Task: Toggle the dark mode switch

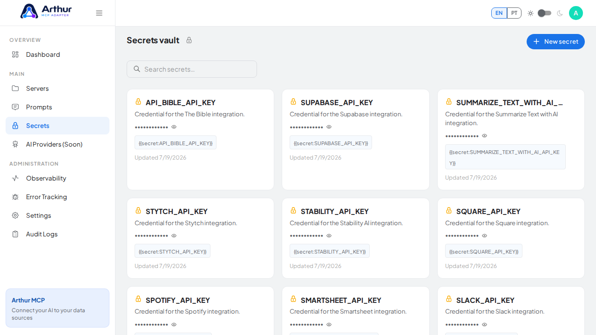Action: tap(544, 13)
